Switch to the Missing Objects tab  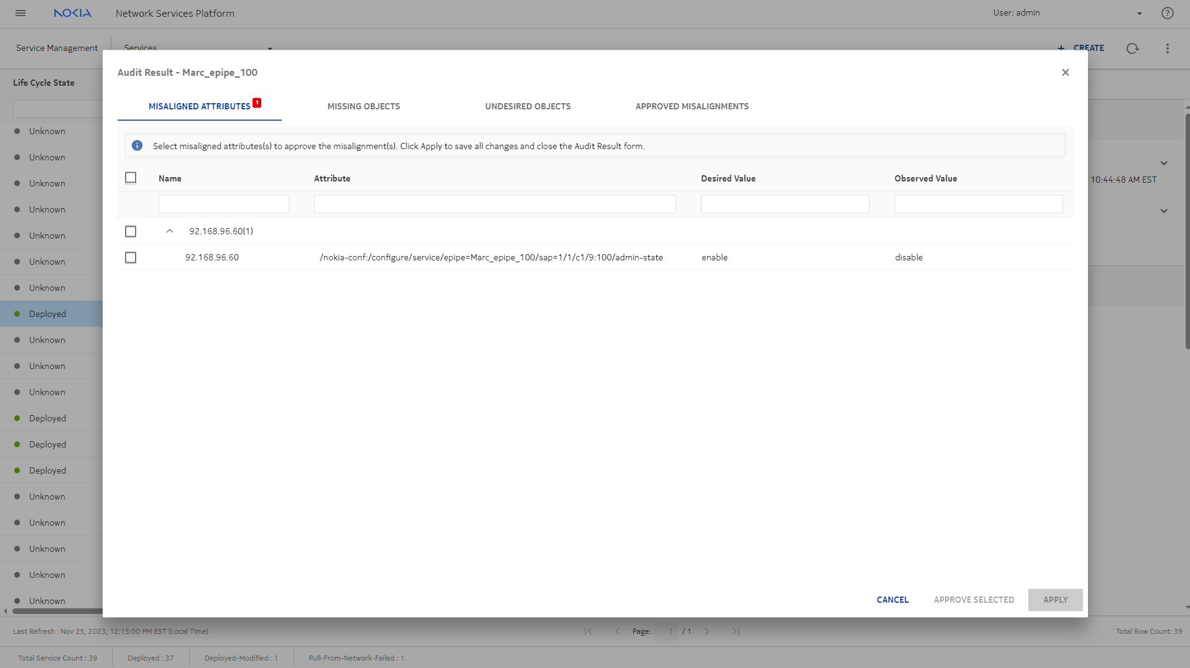(x=363, y=106)
